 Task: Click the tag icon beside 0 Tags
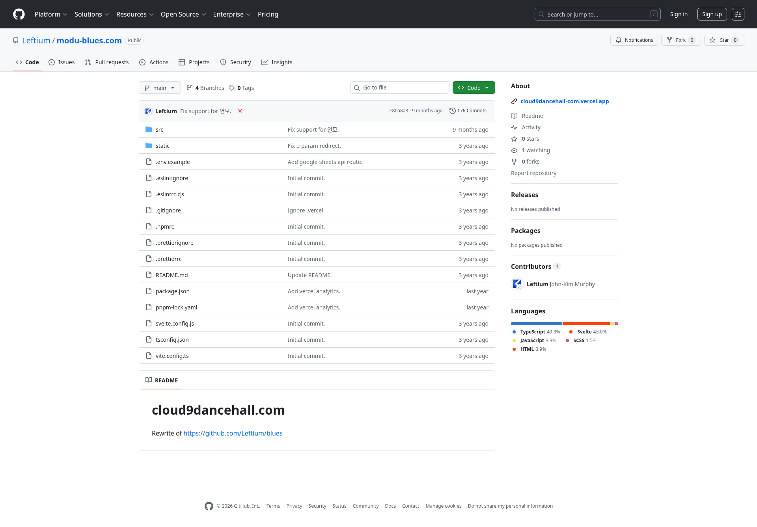[231, 88]
